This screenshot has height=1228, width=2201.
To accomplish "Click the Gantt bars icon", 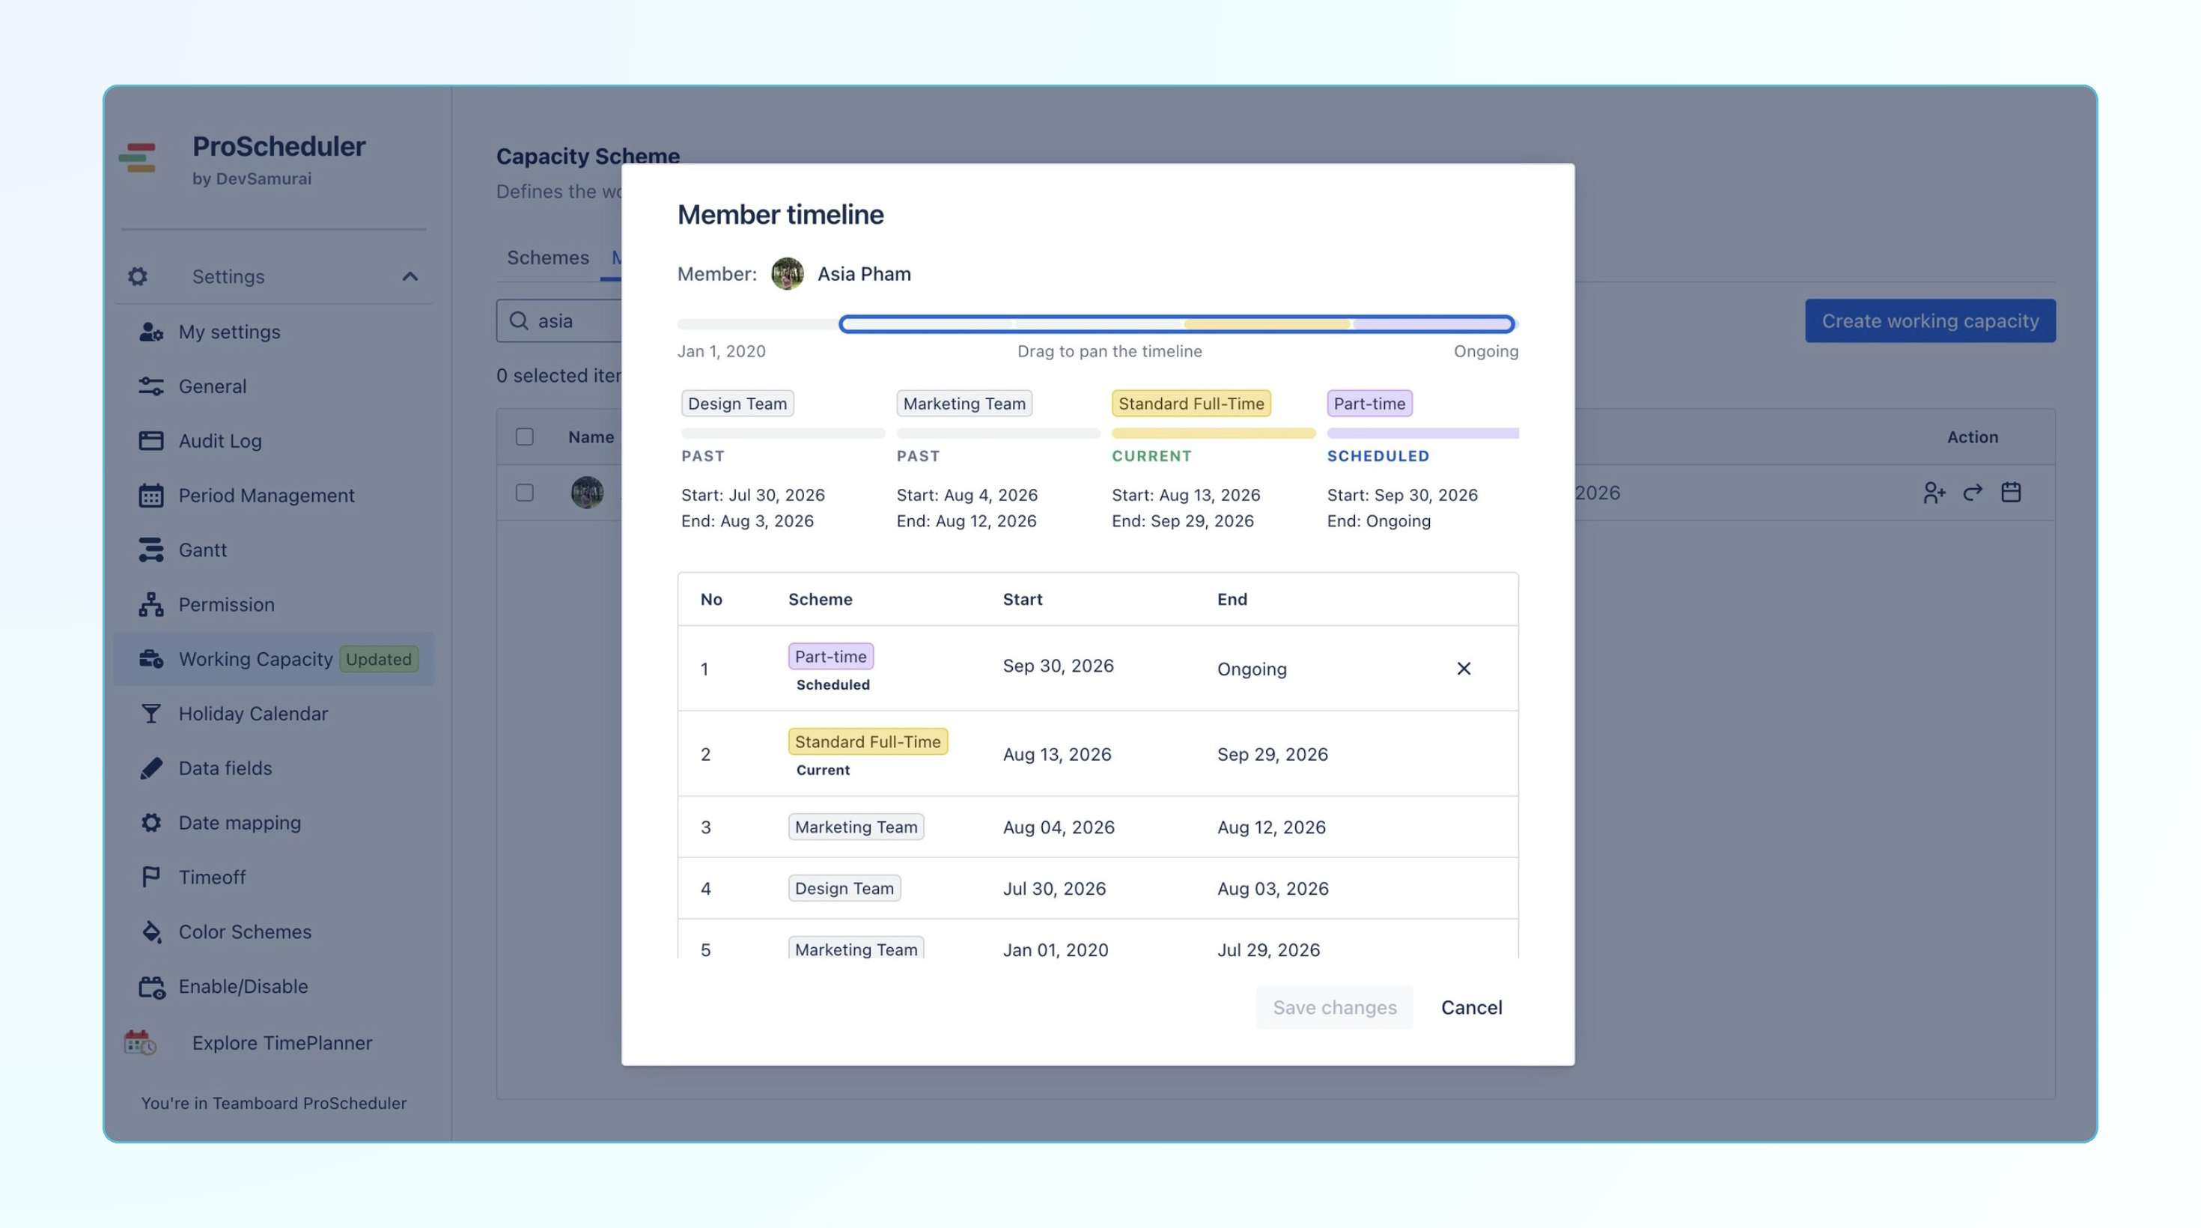I will pyautogui.click(x=150, y=550).
